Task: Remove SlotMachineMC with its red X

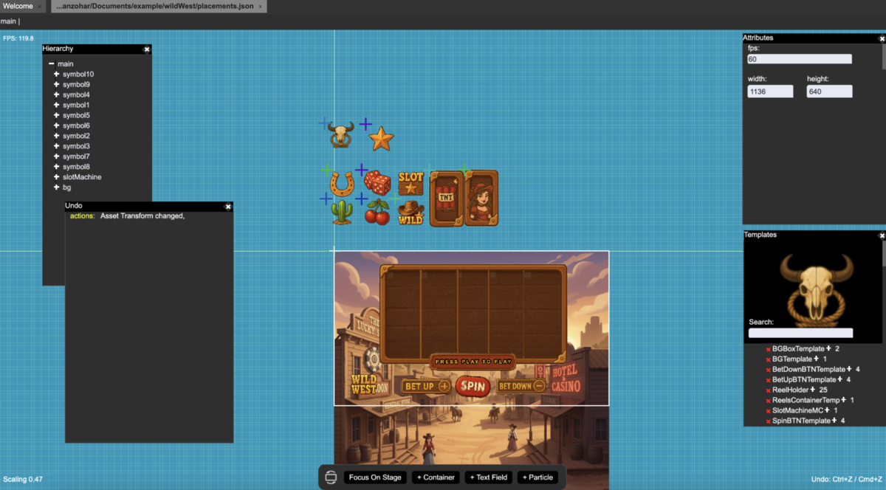Action: [x=768, y=410]
